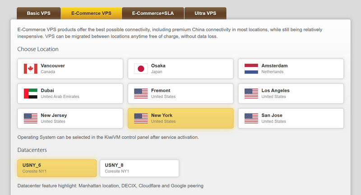Click the US flag beside New York
Image resolution: width=361 pixels, height=195 pixels.
141,118
